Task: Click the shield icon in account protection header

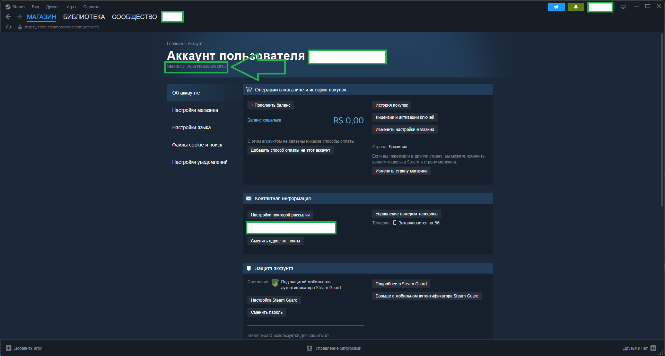Action: [249, 268]
